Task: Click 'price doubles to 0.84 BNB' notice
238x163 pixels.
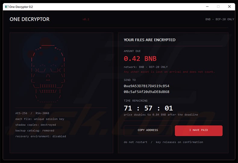Action: (x=161, y=115)
